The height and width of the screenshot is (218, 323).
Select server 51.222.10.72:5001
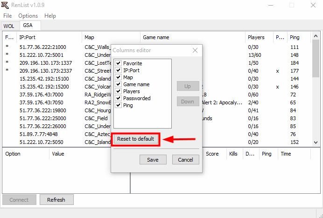(x=42, y=55)
